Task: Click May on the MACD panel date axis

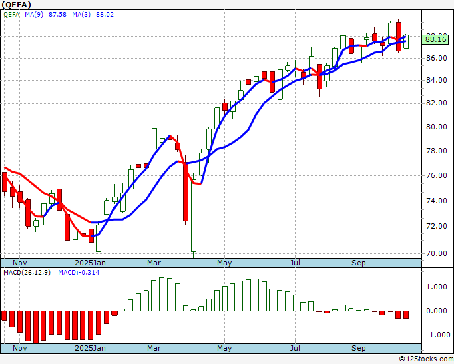Action: (224, 348)
